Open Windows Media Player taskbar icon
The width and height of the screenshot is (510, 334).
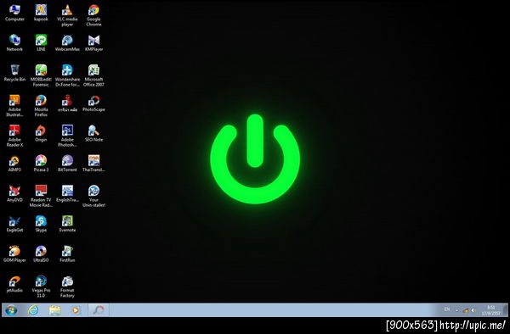(x=76, y=310)
